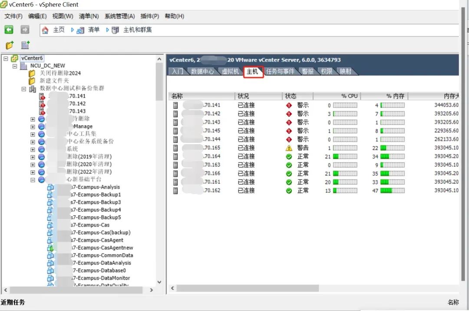Image resolution: width=469 pixels, height=311 pixels.
Task: Switch to the 映射 tab
Action: (346, 72)
